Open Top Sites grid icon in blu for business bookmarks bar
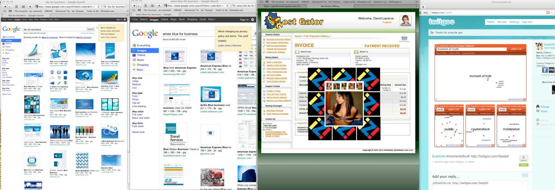The image size is (555, 190). point(10,11)
